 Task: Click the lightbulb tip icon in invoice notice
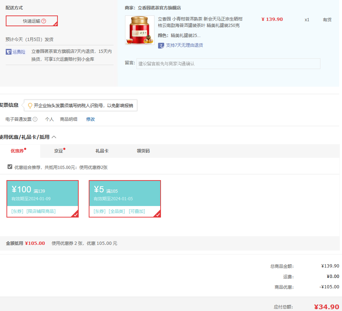click(x=30, y=106)
